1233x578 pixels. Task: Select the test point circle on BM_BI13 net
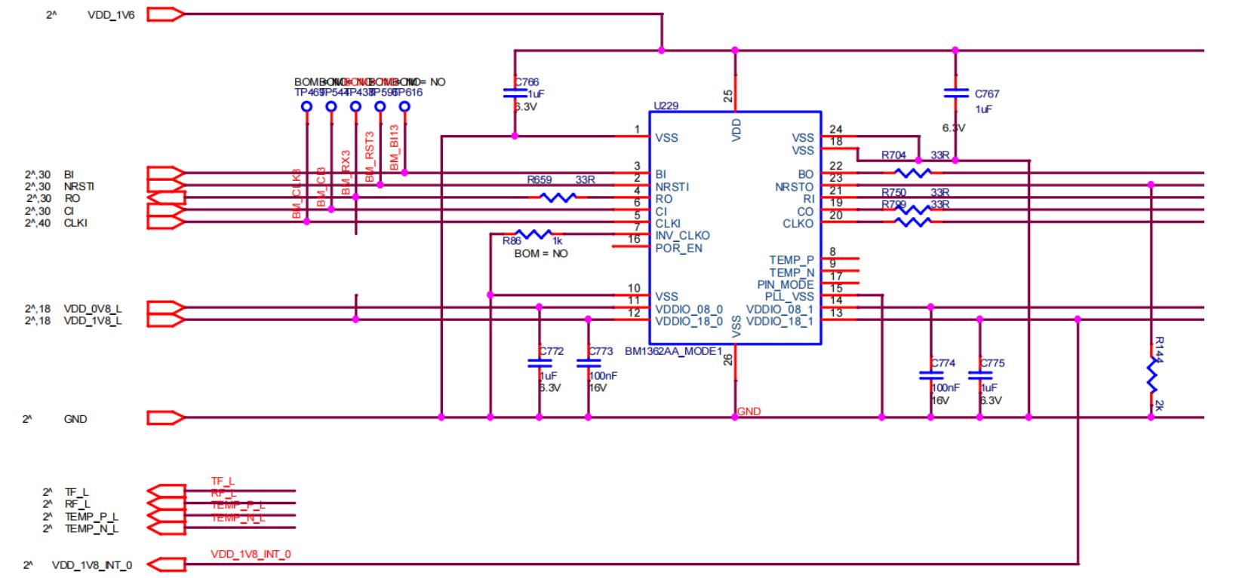(x=404, y=106)
